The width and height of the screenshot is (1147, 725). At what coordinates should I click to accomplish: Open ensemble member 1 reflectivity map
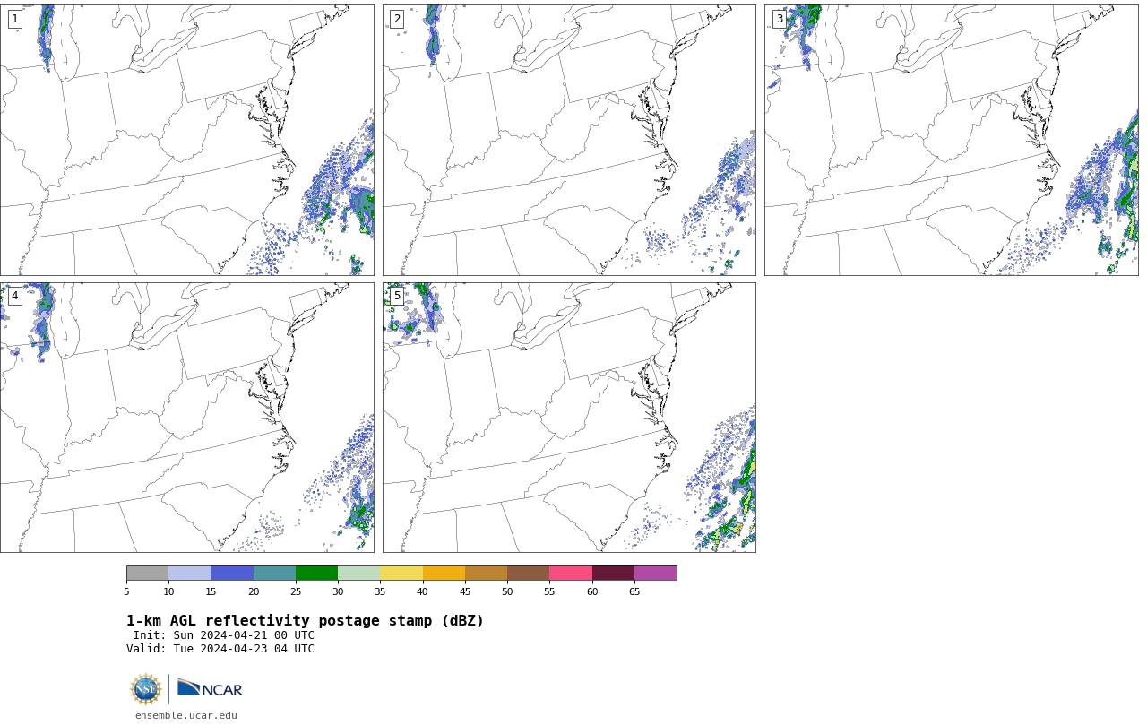(187, 140)
